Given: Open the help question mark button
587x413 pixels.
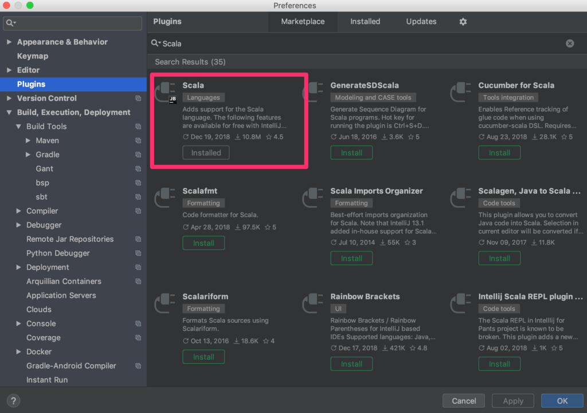Looking at the screenshot, I should coord(14,400).
